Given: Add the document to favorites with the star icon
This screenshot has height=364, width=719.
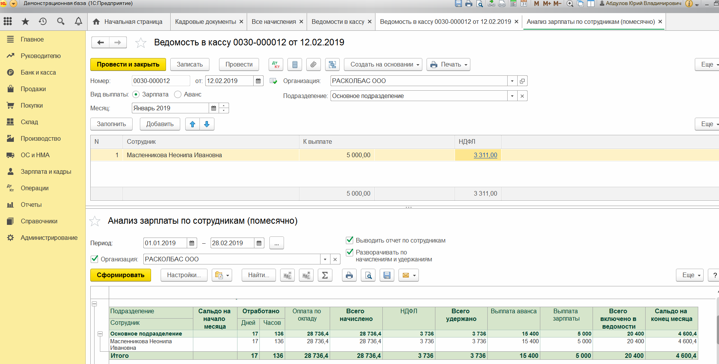Looking at the screenshot, I should [x=141, y=43].
